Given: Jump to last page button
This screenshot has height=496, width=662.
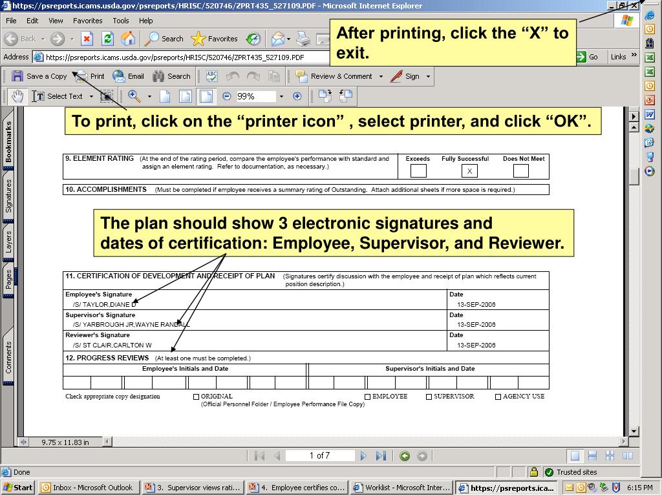Looking at the screenshot, I should coord(381,456).
